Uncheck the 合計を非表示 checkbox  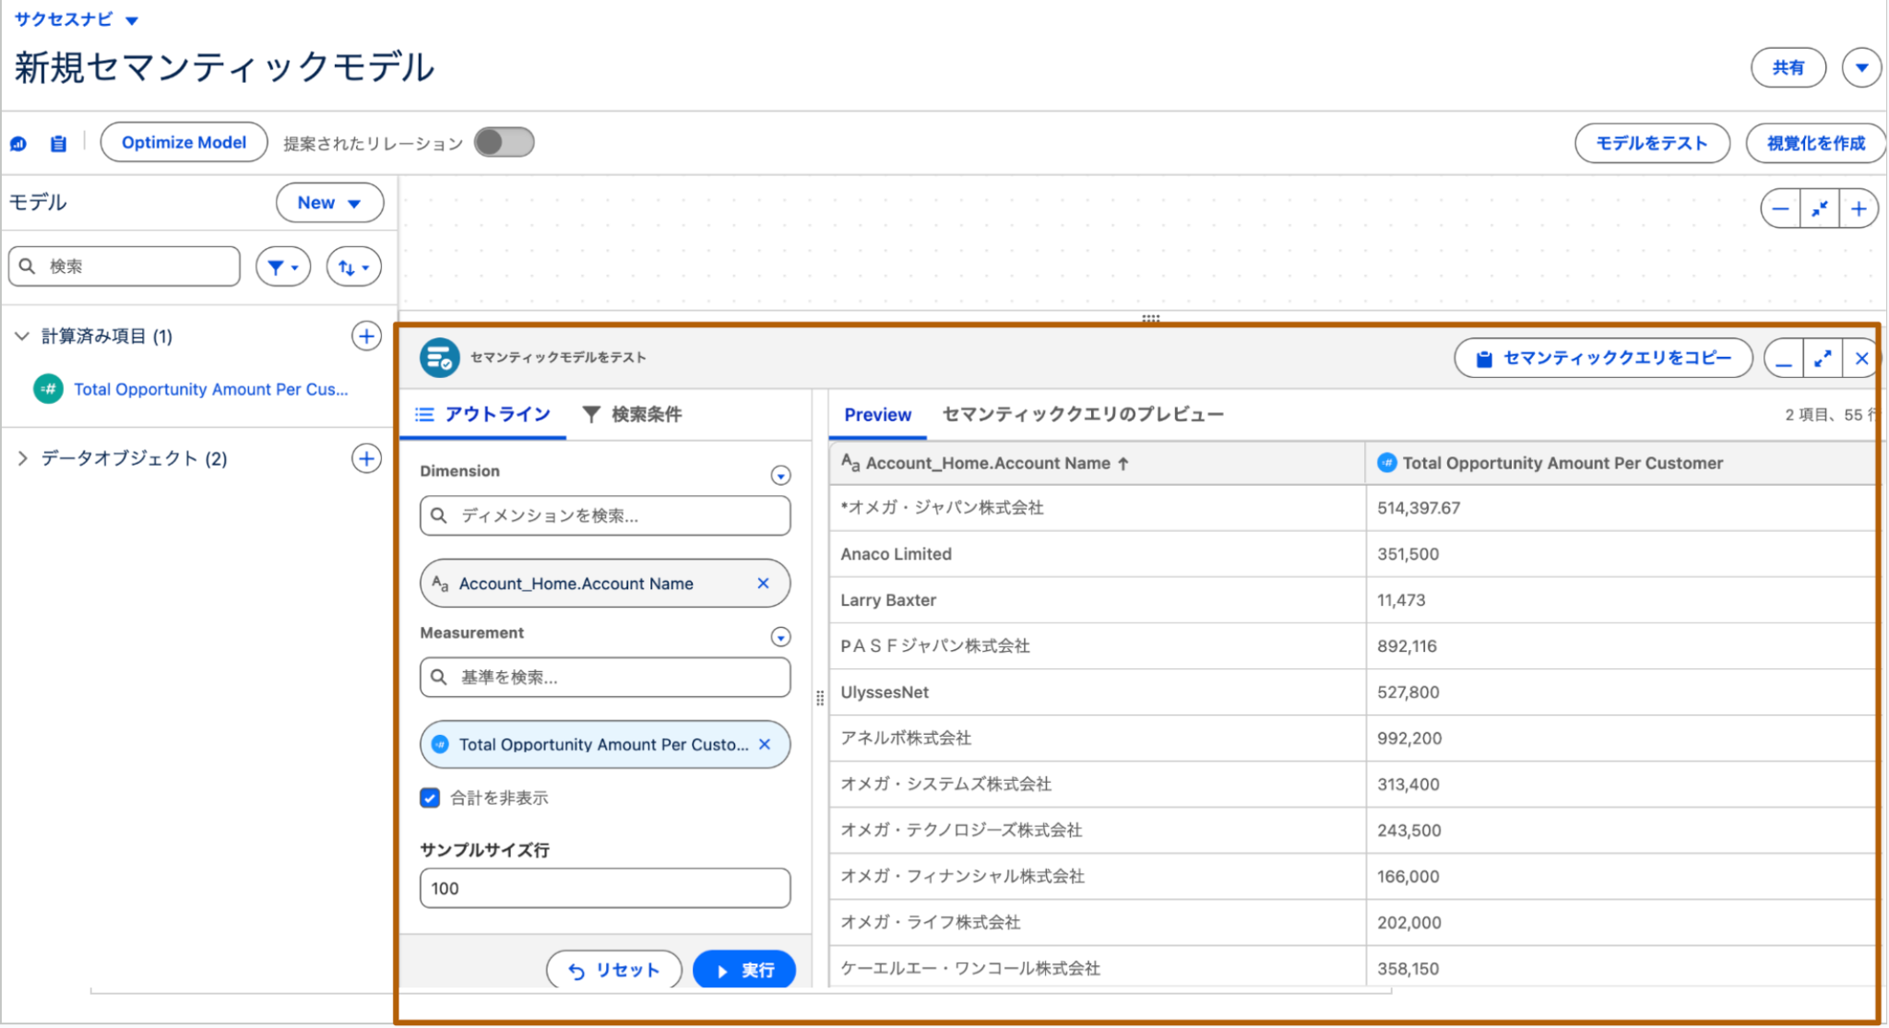click(430, 798)
